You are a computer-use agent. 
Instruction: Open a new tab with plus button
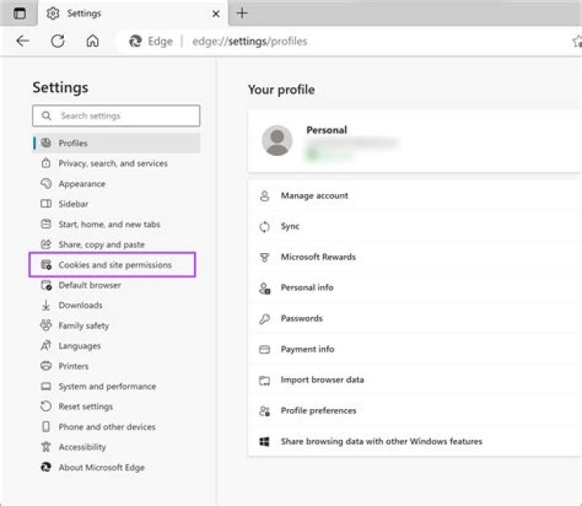tap(242, 14)
